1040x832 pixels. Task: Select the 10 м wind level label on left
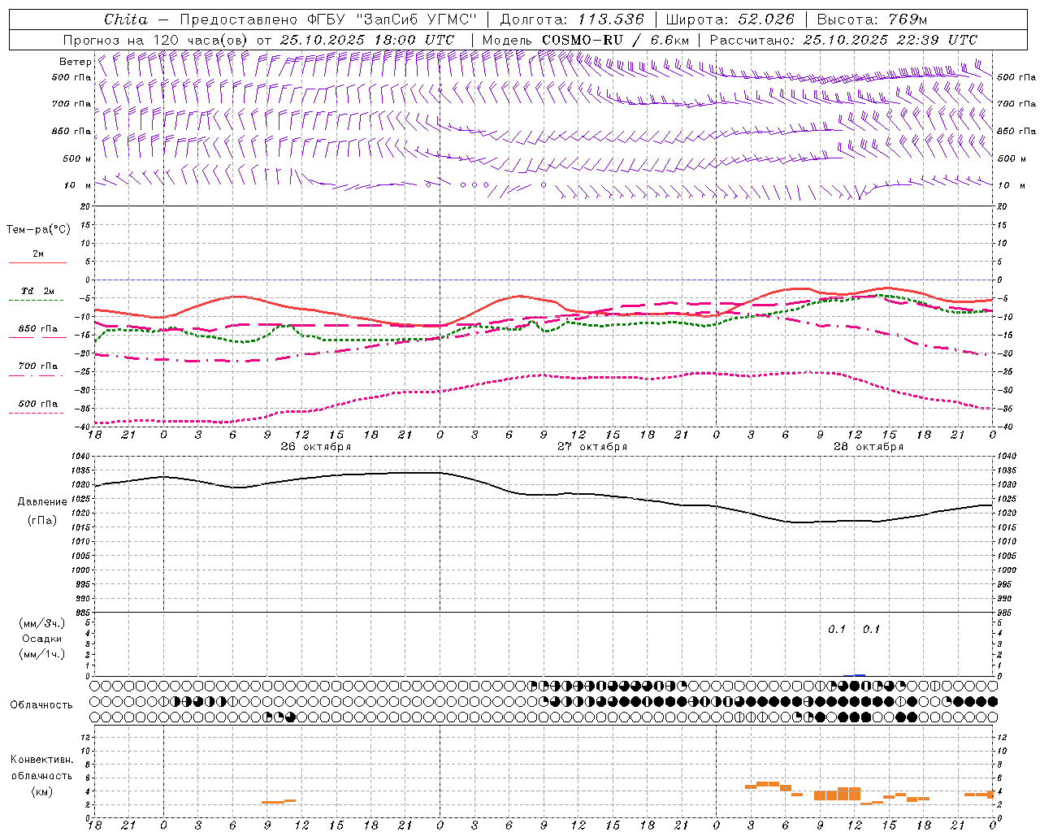point(78,185)
